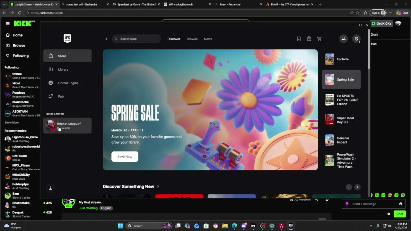Expand Discover Something New chevron

[x=158, y=186]
